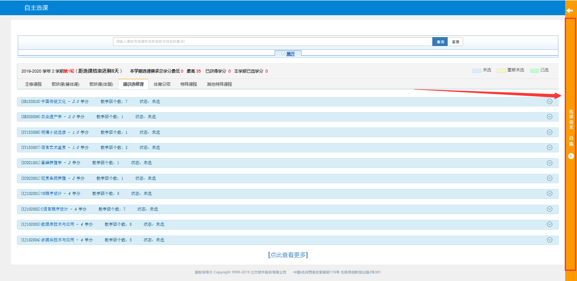Click the selected-count badge in orange sidebar
Viewport: 577px width, 281px height.
coord(571,156)
